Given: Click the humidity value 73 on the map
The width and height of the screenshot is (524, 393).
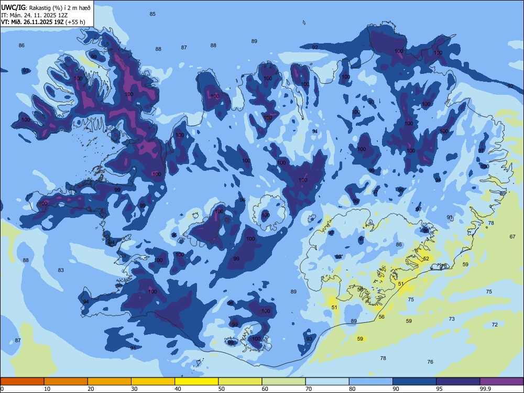Looking at the screenshot, I should [452, 319].
